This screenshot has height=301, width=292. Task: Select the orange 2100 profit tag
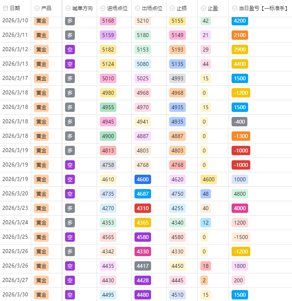pos(240,35)
